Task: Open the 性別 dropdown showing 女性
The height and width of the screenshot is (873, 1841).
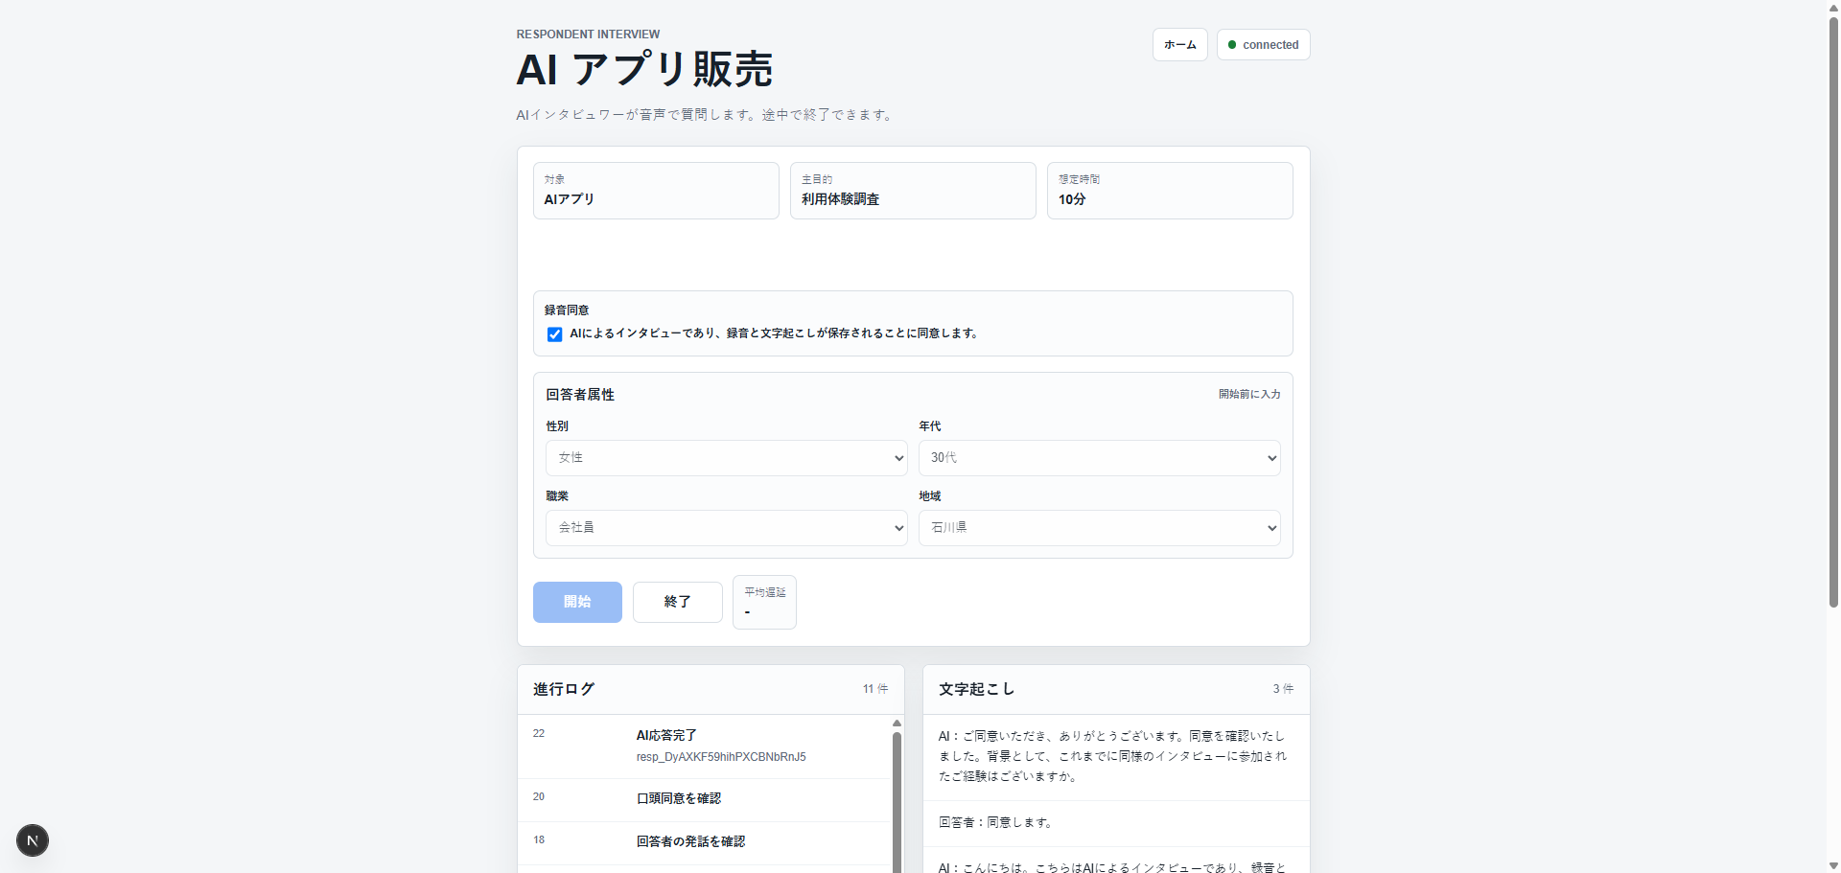Action: tap(727, 458)
